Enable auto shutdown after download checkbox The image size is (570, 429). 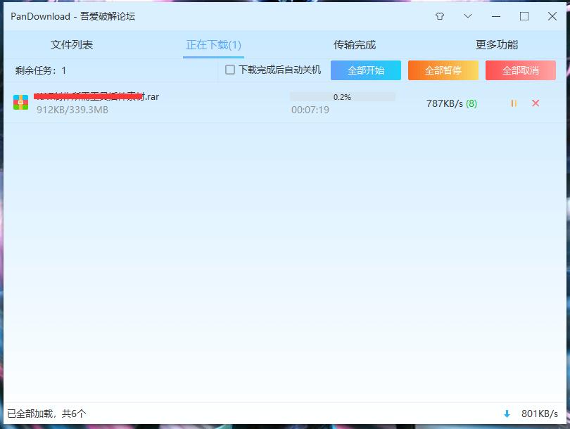230,70
